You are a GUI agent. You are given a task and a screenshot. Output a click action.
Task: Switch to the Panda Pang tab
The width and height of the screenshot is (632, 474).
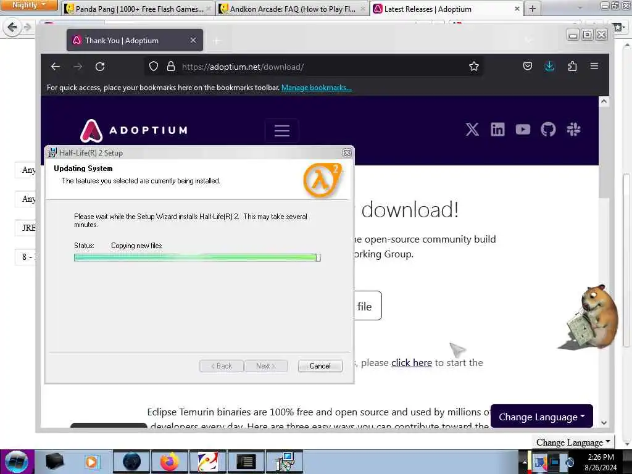(137, 9)
